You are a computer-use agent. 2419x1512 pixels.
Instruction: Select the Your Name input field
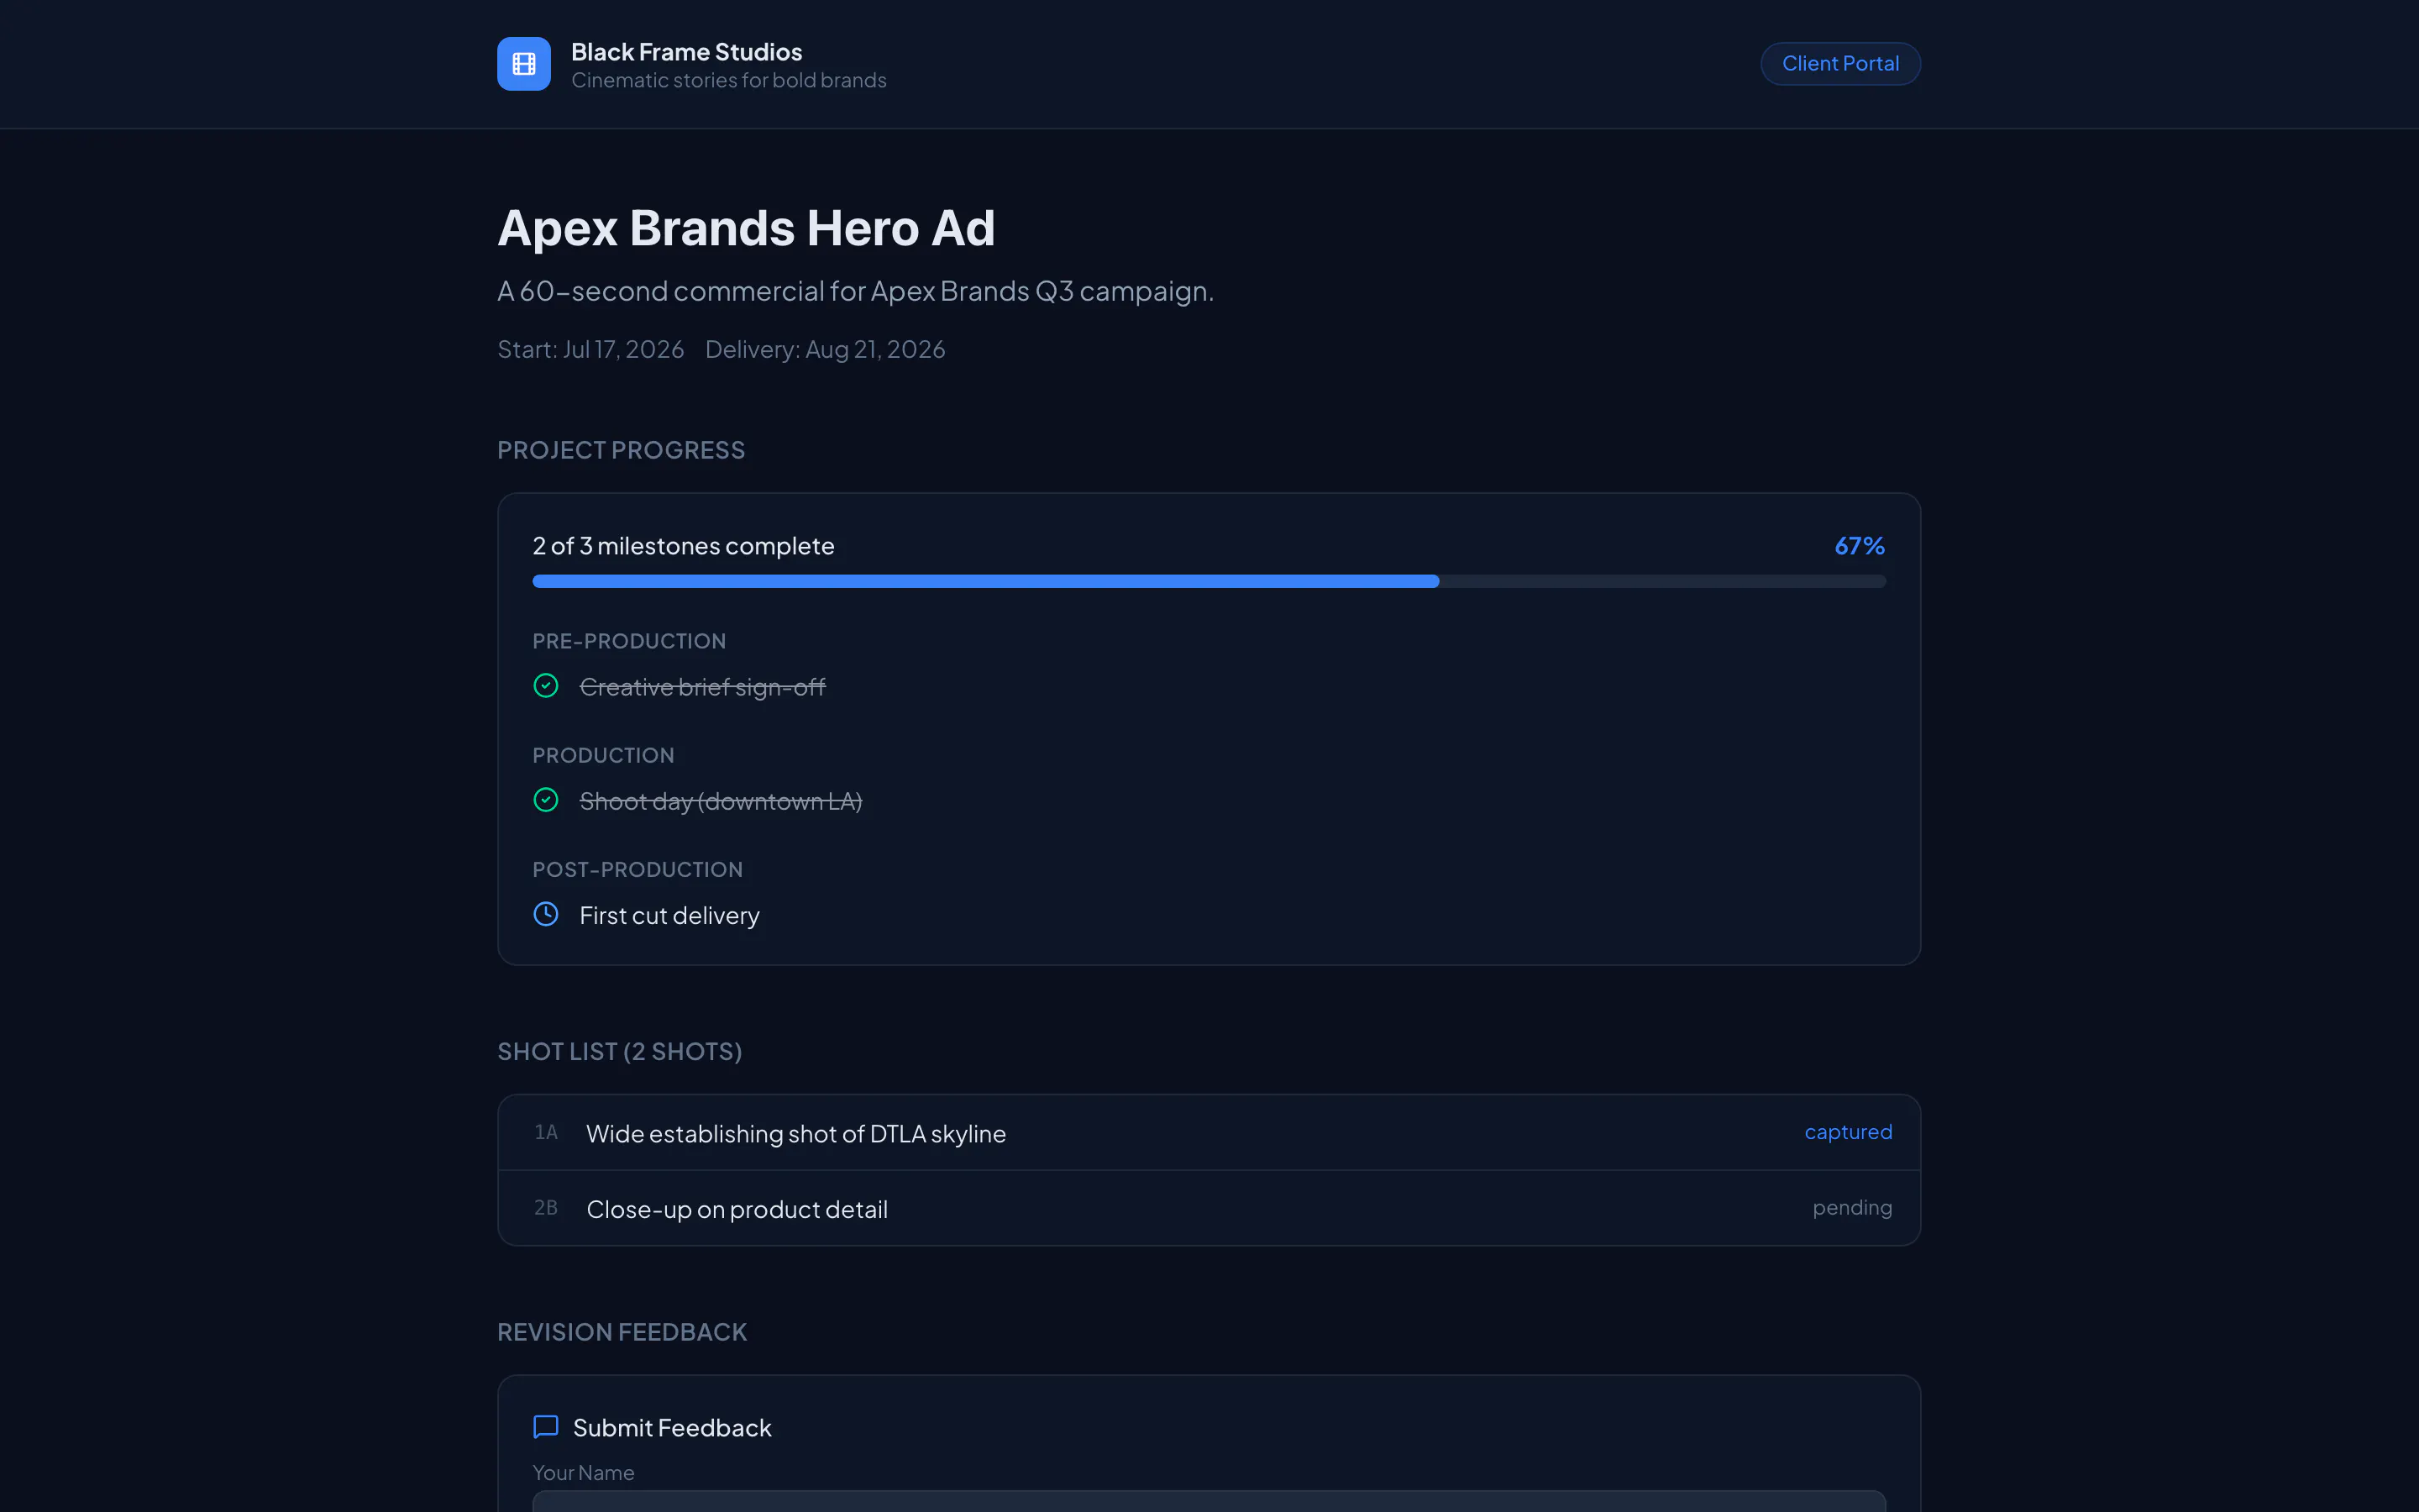pyautogui.click(x=1209, y=1501)
